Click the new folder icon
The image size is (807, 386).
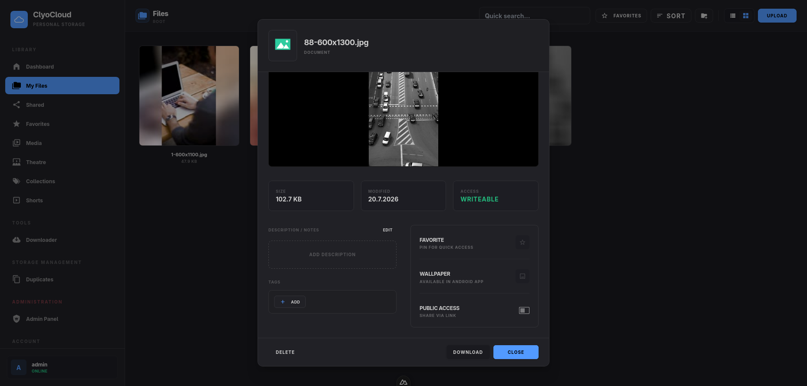[x=704, y=16]
